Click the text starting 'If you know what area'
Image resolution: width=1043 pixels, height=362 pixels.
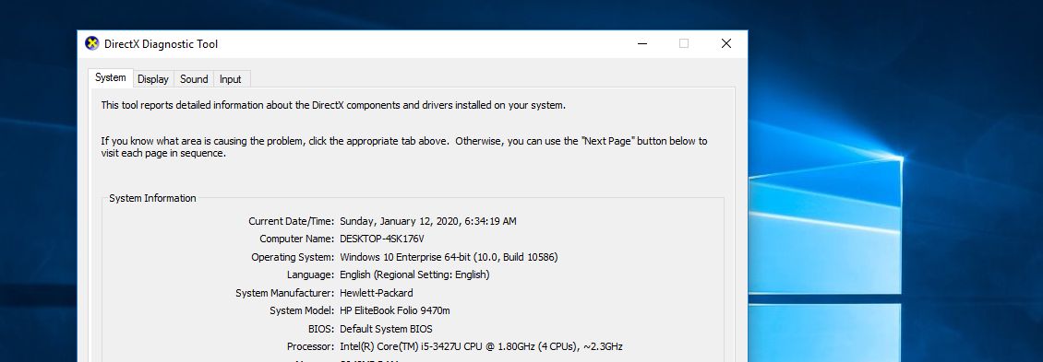pos(403,146)
